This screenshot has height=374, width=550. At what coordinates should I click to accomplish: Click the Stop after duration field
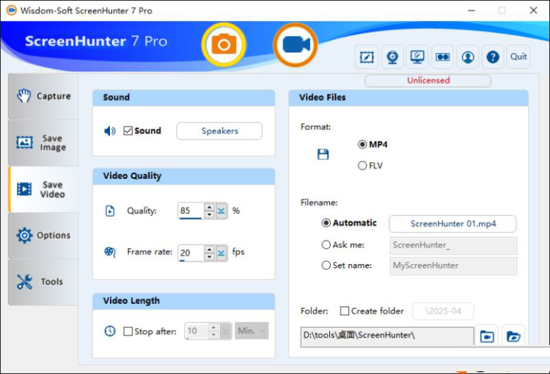197,331
